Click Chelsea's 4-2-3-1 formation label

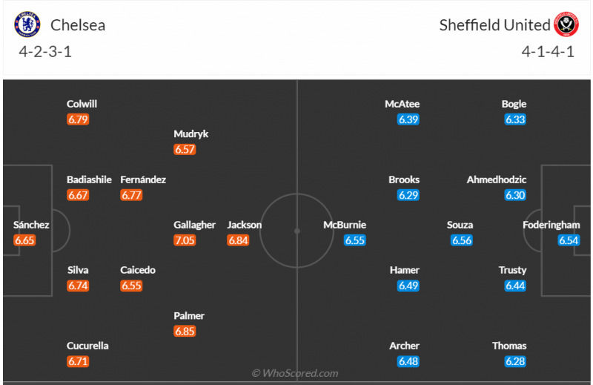(x=45, y=52)
